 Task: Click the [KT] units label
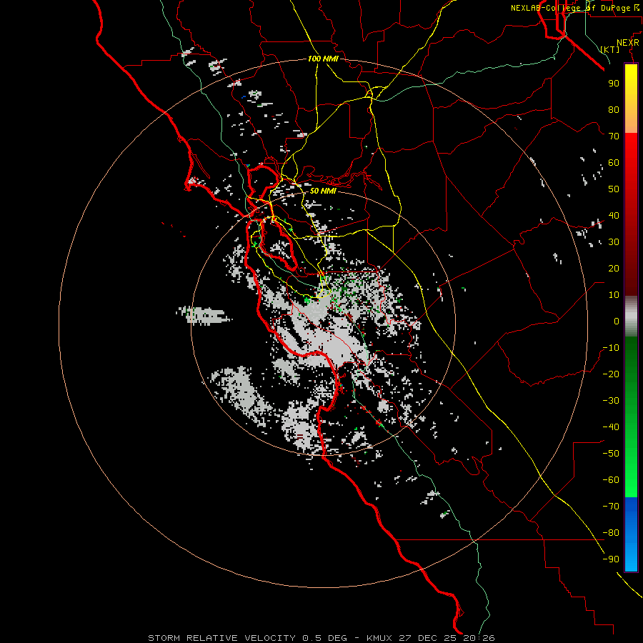click(610, 49)
